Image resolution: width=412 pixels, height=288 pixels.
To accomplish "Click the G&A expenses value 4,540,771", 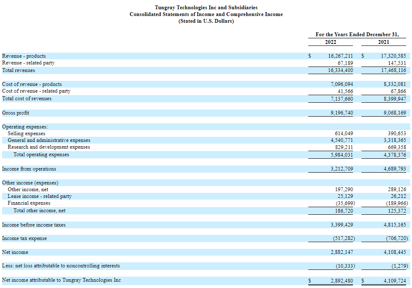I will click(x=342, y=140).
